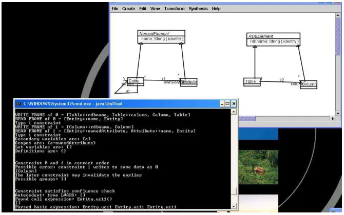Click the 'rdbname: String { identity }' attribute
The width and height of the screenshot is (344, 215).
tap(274, 41)
